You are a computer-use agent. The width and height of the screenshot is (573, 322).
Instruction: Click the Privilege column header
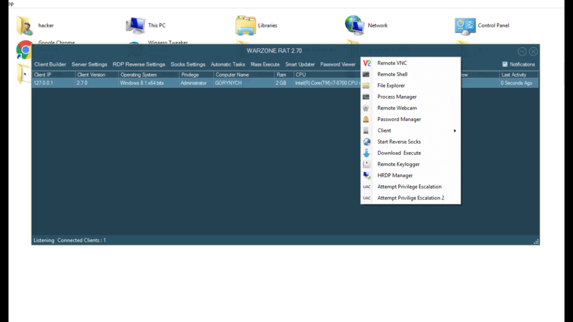[x=196, y=75]
